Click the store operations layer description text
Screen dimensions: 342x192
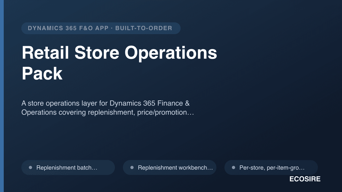[x=107, y=108]
